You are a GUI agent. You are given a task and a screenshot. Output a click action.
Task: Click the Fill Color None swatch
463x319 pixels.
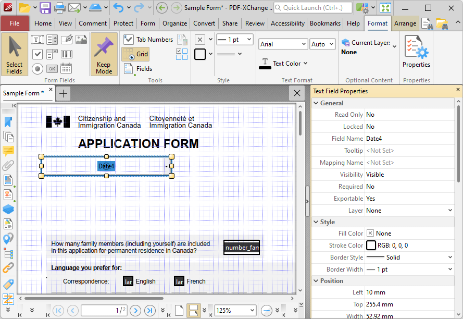pos(370,234)
